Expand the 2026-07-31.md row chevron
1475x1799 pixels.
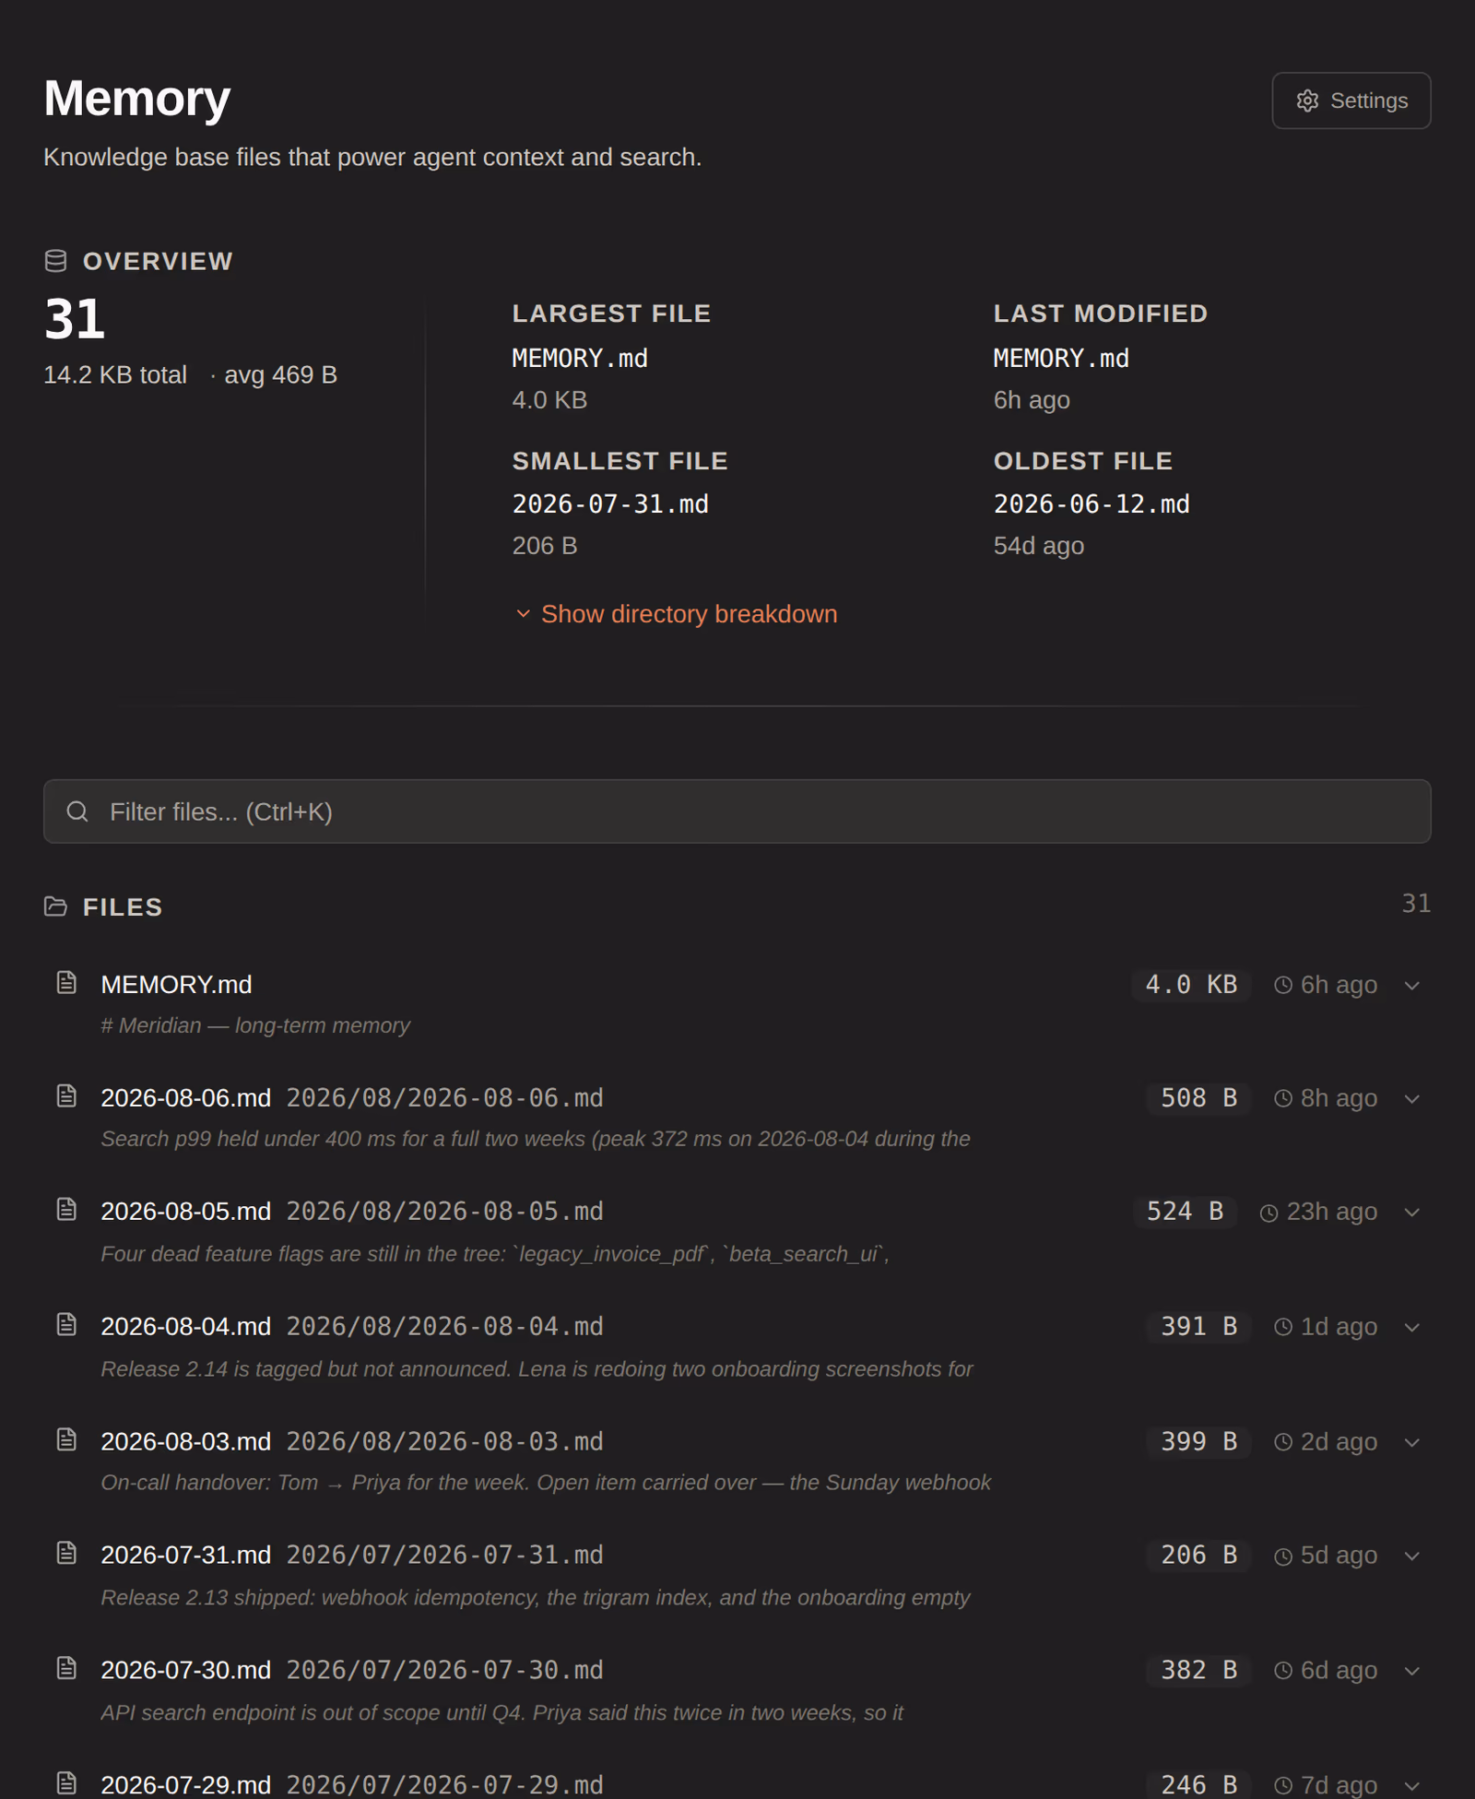tap(1411, 1556)
